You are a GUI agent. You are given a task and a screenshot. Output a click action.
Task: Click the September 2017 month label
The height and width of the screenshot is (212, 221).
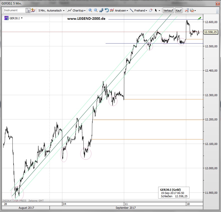point(126,208)
